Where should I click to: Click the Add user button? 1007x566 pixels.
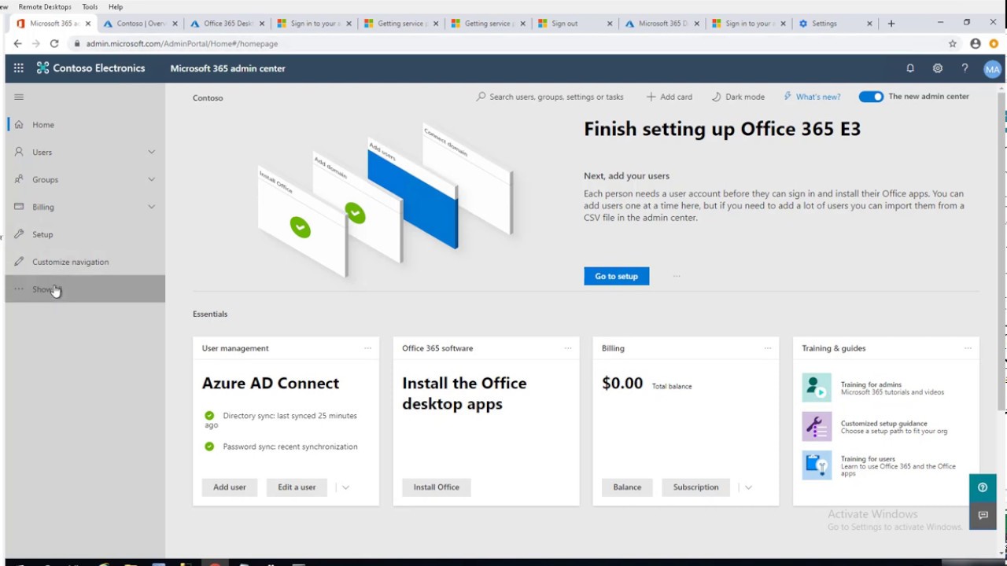pos(230,487)
